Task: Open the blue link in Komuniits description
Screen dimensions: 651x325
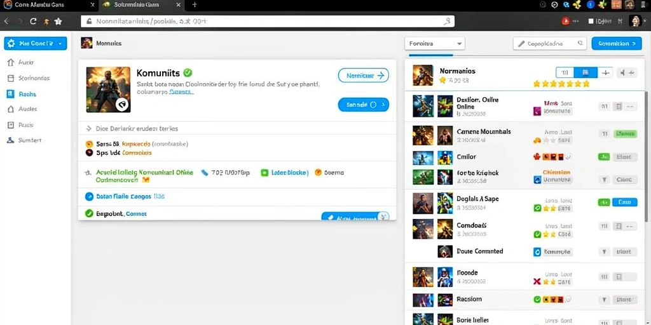Action: [181, 92]
